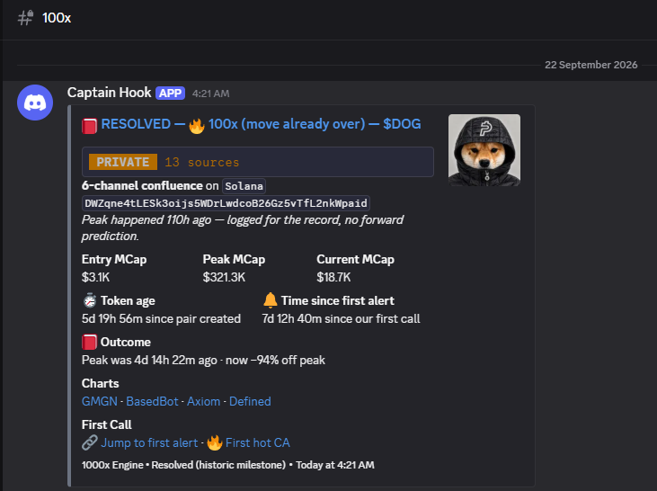Click the Entry MCap value $3.1K
The image size is (657, 491).
tap(95, 277)
